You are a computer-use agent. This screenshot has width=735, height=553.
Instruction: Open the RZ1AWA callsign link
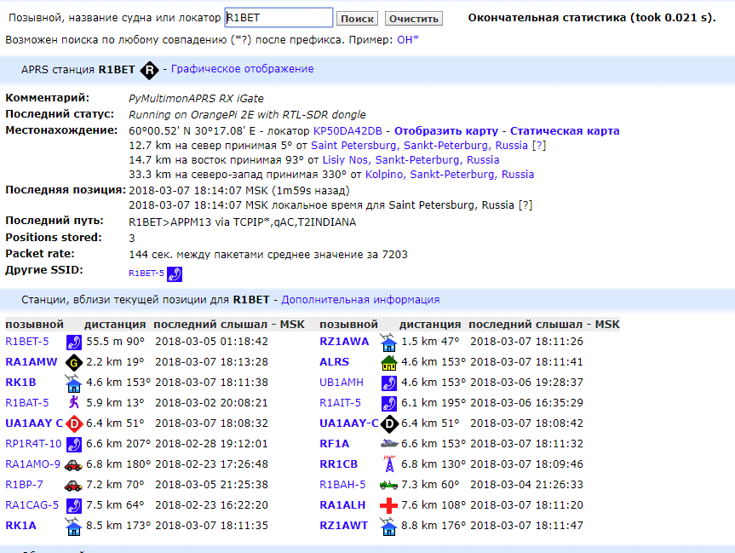pos(344,341)
